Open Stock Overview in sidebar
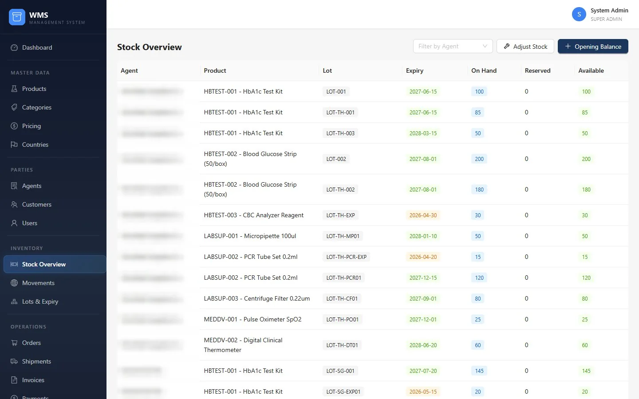 point(55,264)
